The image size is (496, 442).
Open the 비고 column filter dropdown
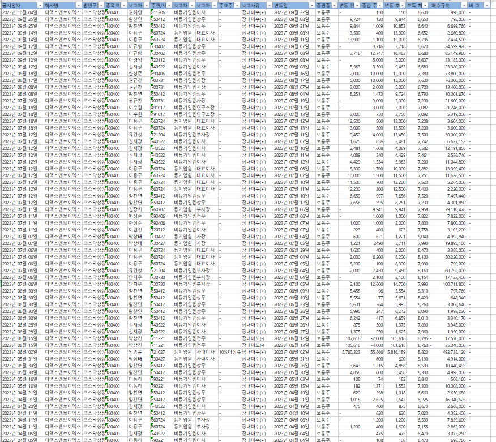click(x=487, y=5)
